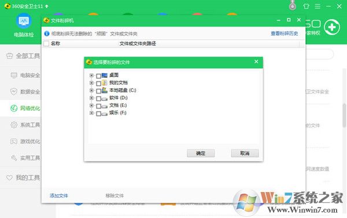Expand the 娱乐 (F:) tree node
Image resolution: width=347 pixels, height=218 pixels.
pyautogui.click(x=91, y=113)
